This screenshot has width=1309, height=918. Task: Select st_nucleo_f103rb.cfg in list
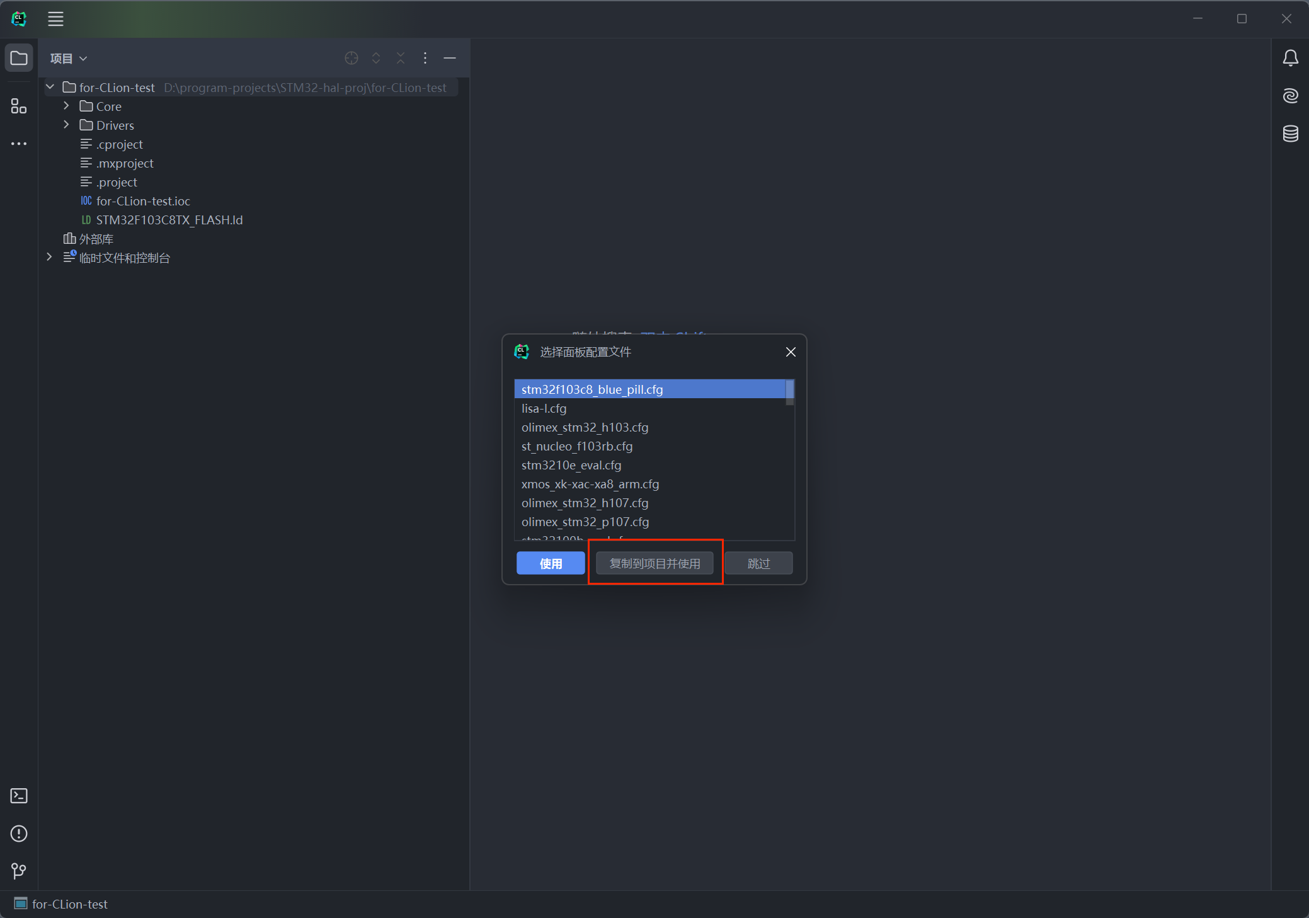pyautogui.click(x=649, y=446)
